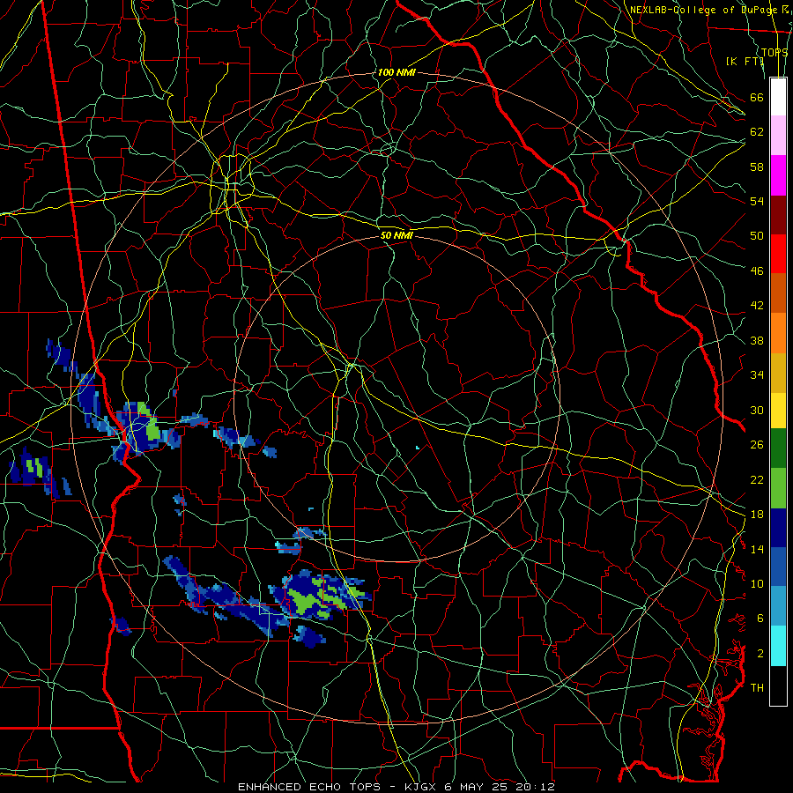Click the legend value 42
The image size is (793, 793).
click(757, 305)
